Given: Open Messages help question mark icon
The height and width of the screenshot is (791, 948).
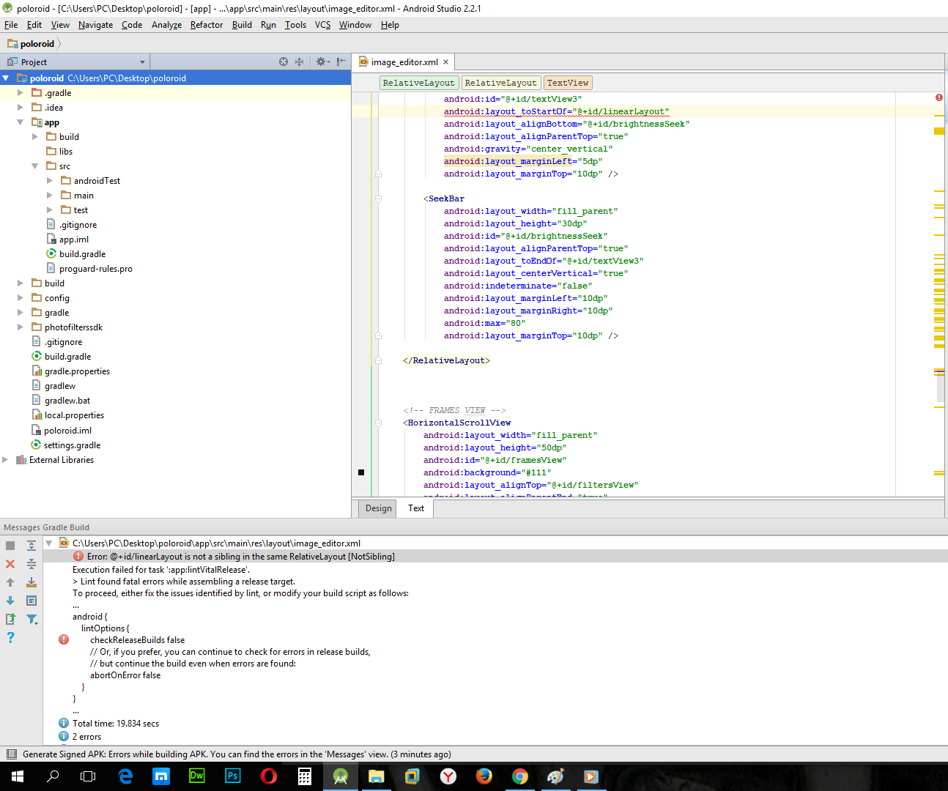Looking at the screenshot, I should 10,637.
